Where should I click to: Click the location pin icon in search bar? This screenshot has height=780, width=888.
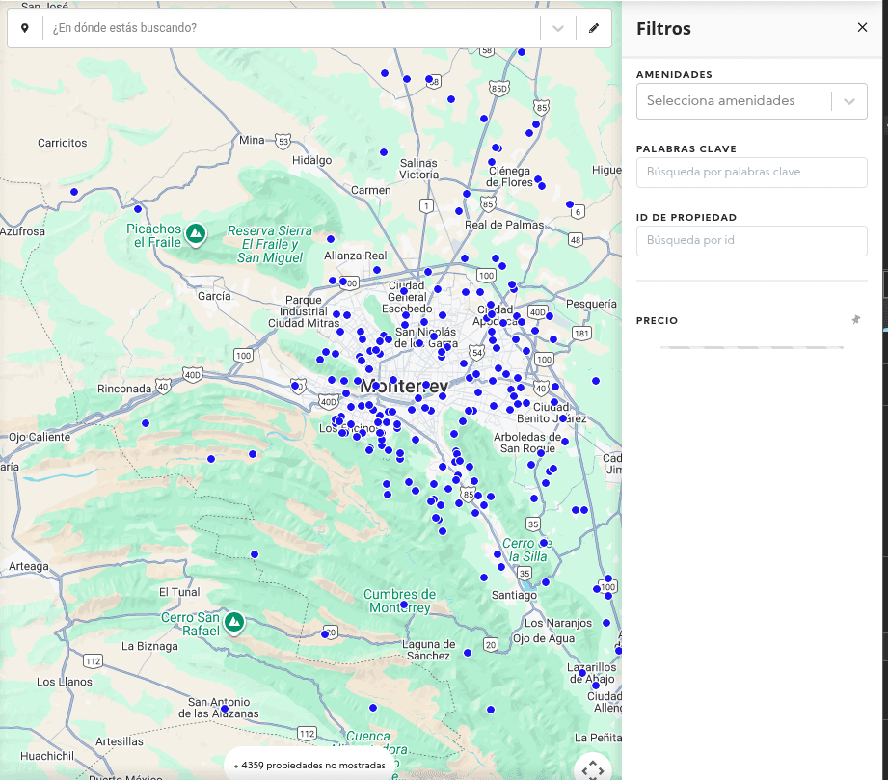click(25, 29)
